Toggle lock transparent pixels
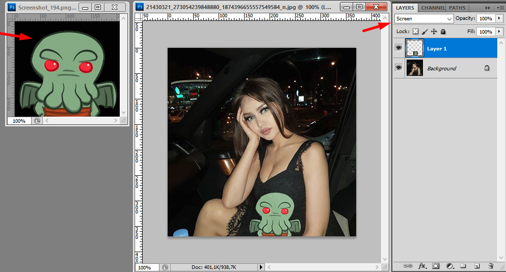 pos(416,31)
